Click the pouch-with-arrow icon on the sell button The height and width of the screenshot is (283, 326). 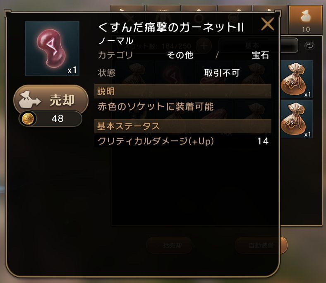[29, 100]
